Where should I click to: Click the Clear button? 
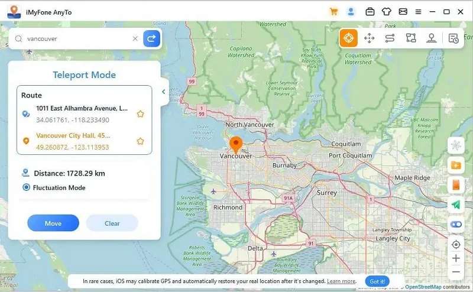112,223
